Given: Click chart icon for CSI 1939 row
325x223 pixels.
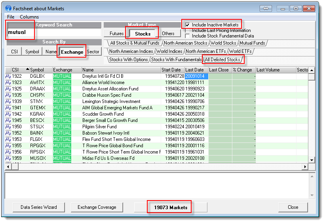Looking at the screenshot, I should coord(8,101).
